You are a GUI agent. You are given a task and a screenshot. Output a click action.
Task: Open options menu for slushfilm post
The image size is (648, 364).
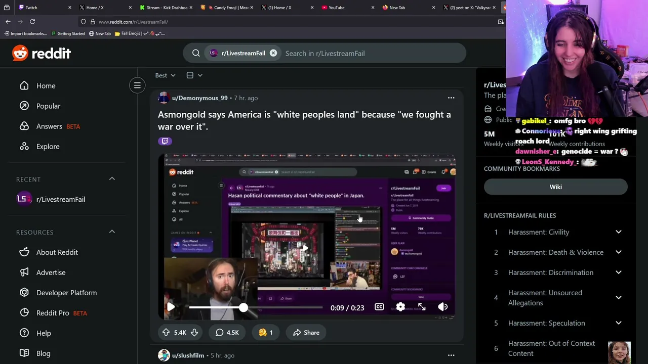click(x=451, y=355)
